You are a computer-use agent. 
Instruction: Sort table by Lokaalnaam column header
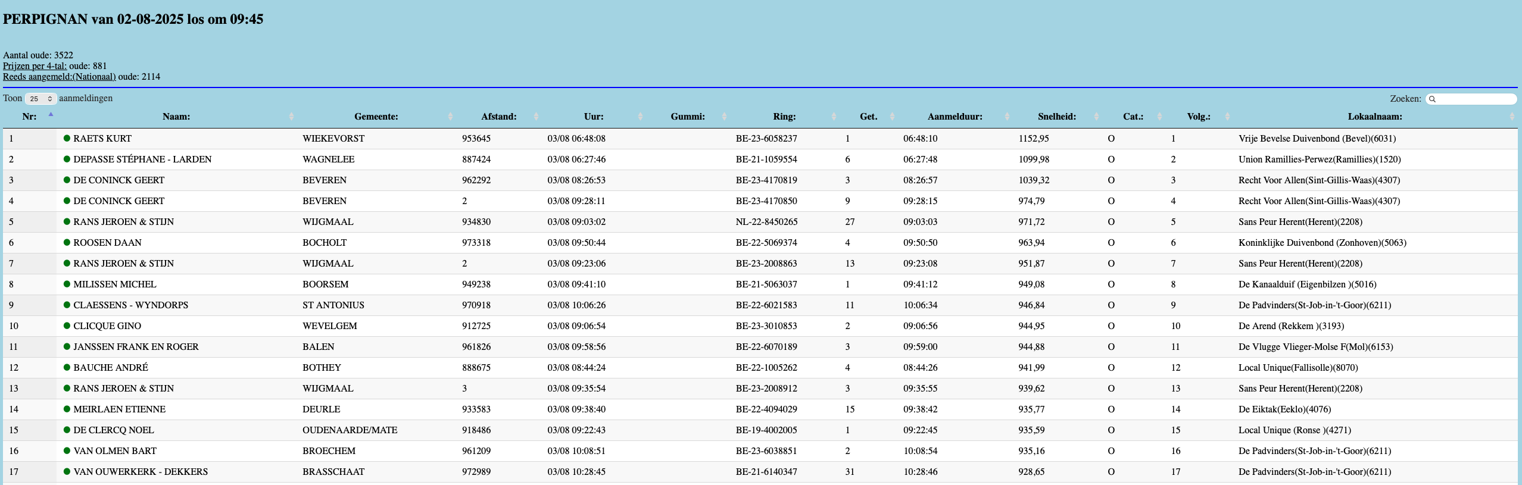(1374, 117)
